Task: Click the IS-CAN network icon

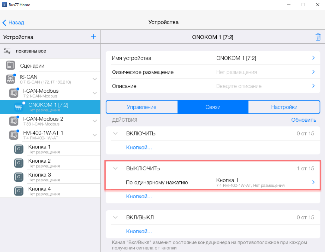Action: (x=11, y=79)
